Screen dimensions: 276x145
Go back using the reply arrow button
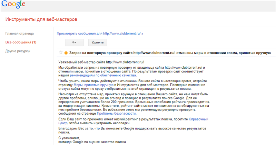74,42
